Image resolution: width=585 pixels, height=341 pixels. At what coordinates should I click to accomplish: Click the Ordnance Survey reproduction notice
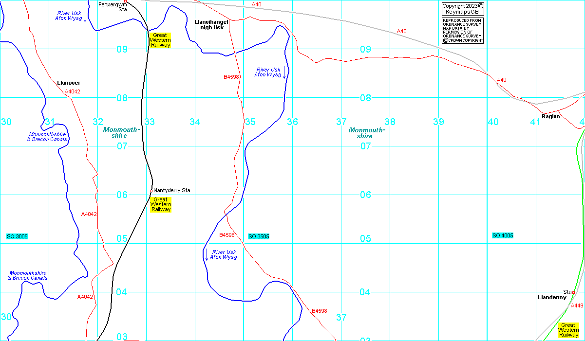tap(463, 31)
